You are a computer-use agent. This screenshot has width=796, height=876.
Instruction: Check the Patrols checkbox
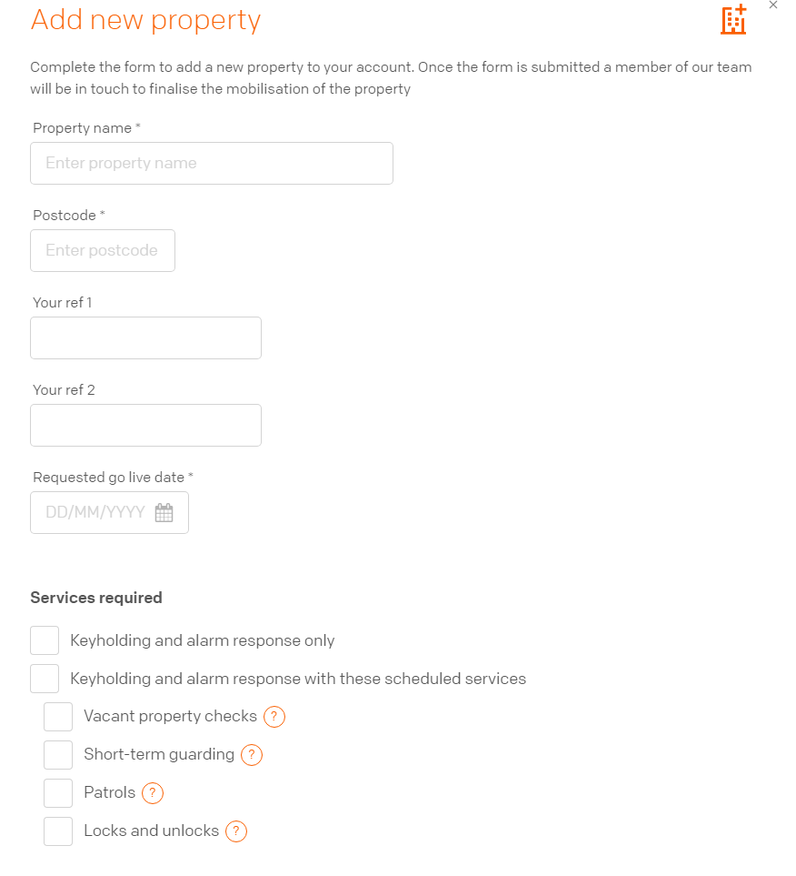point(58,792)
